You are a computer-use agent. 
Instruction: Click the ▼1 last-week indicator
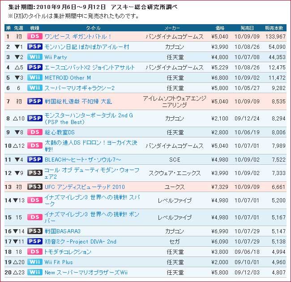coord(18,47)
